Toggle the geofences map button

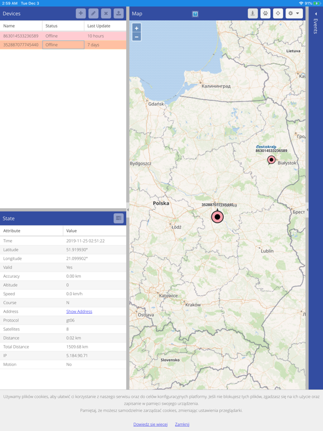pyautogui.click(x=253, y=13)
